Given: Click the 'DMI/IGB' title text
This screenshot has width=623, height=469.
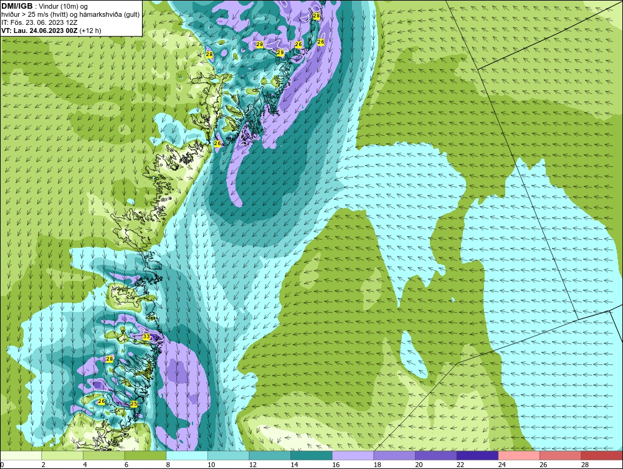Looking at the screenshot, I should click(17, 6).
